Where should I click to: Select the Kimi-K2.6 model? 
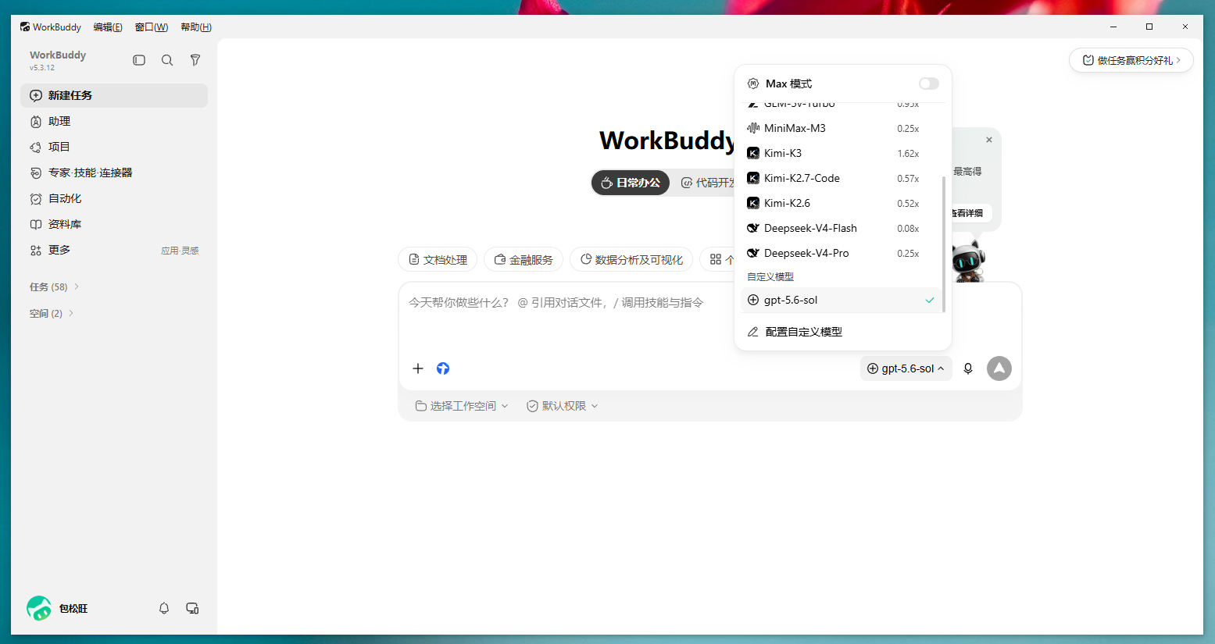point(841,203)
